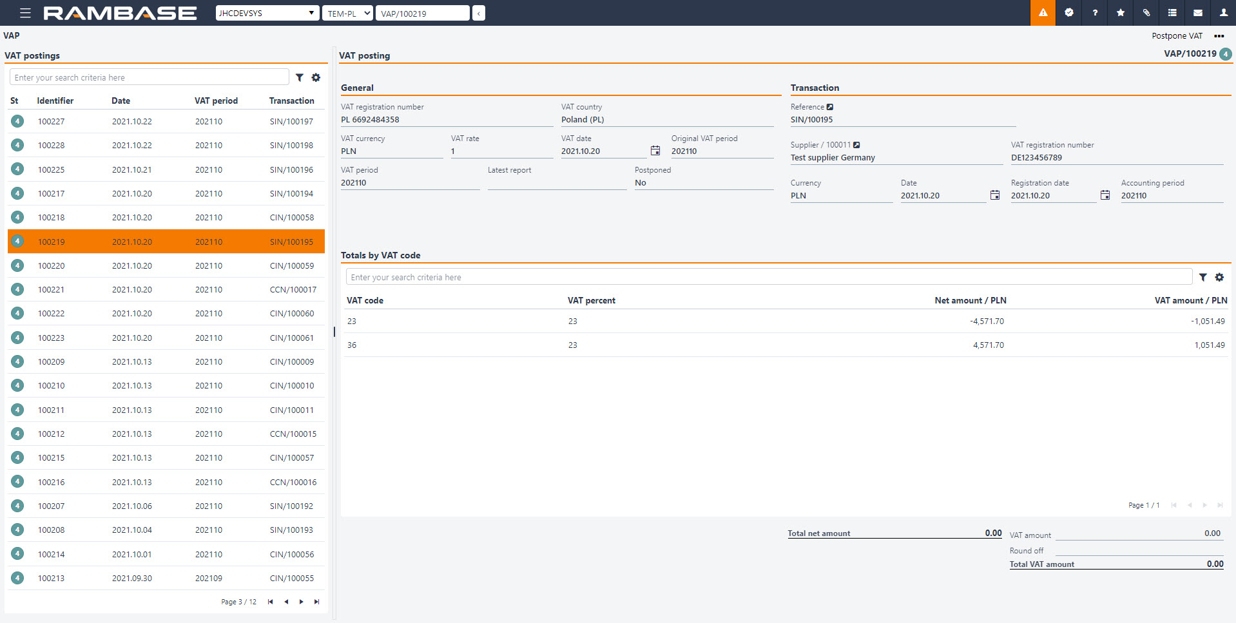Expand the TEM-PL company dropdown

tap(348, 13)
